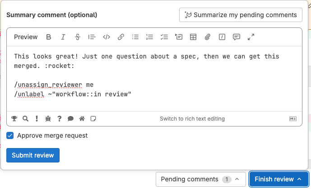
Task: Switch editor to full screen mode
Action: click(x=251, y=37)
